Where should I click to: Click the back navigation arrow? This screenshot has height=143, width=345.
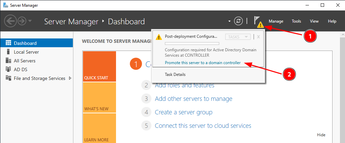pyautogui.click(x=10, y=21)
